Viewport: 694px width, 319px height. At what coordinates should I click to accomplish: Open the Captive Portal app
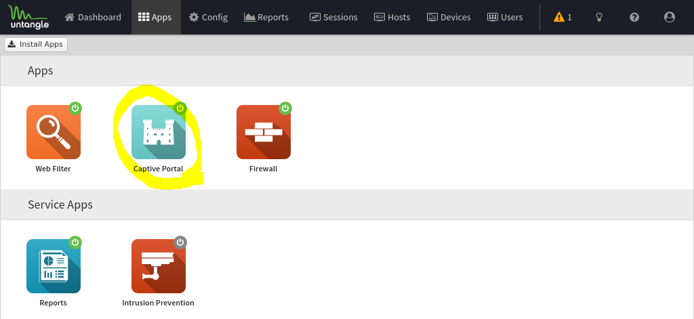[159, 132]
